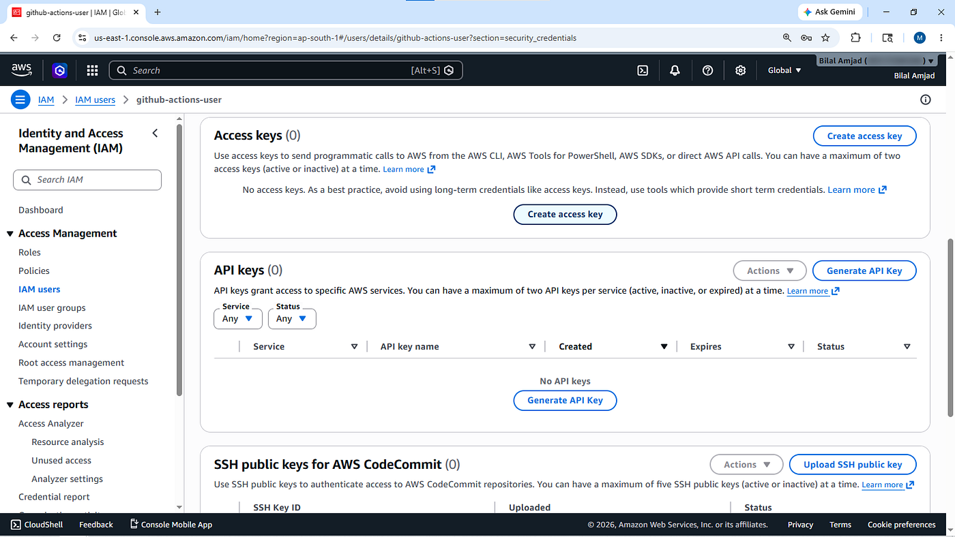
Task: View site information in address bar
Action: coord(83,38)
